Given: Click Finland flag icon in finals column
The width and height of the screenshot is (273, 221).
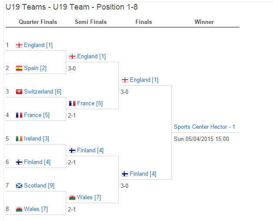Looking at the screenshot, I should pos(125,174).
